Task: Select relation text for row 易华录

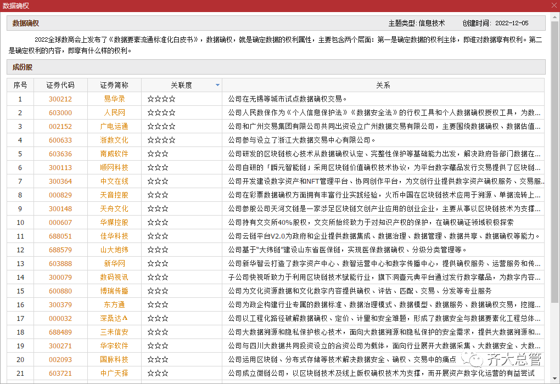Action: tap(288, 99)
